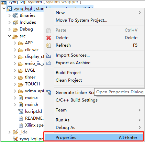Click the Export as Archive icon
The width and height of the screenshot is (145, 142).
click(x=48, y=63)
